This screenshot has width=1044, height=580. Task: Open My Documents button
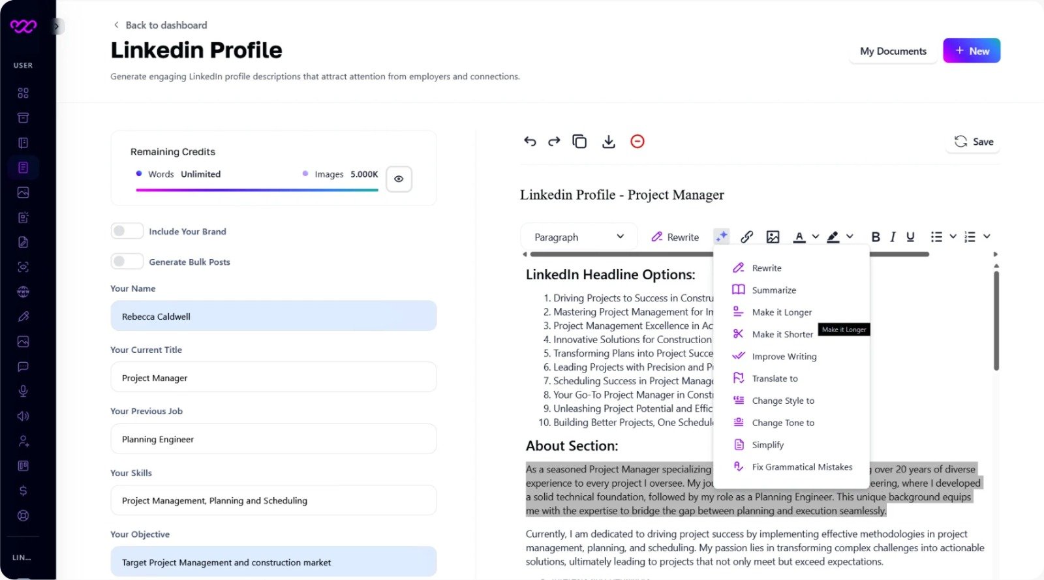pos(893,51)
